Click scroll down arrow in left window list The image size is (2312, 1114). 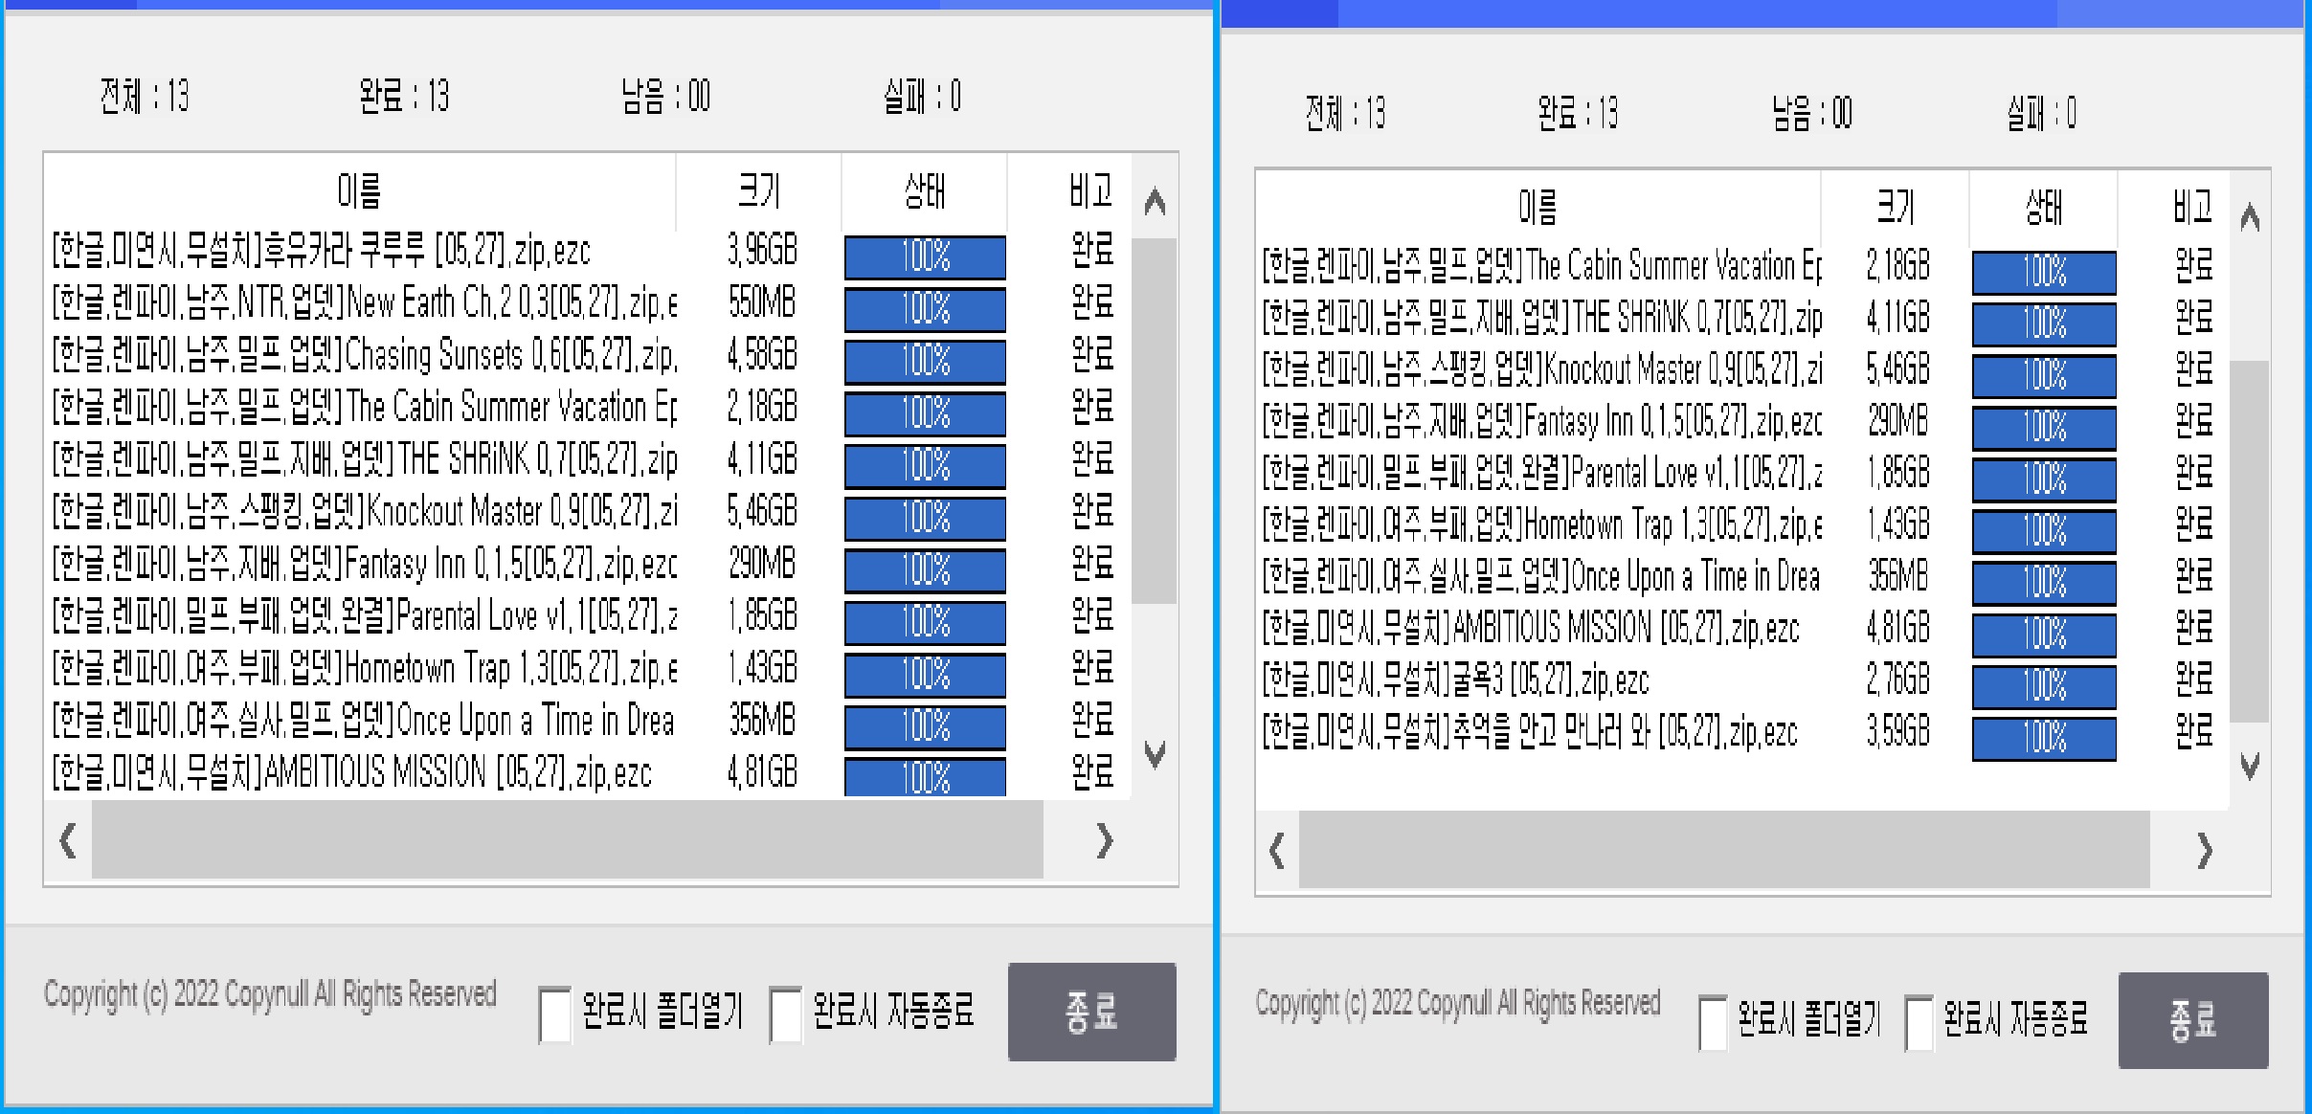(1155, 755)
